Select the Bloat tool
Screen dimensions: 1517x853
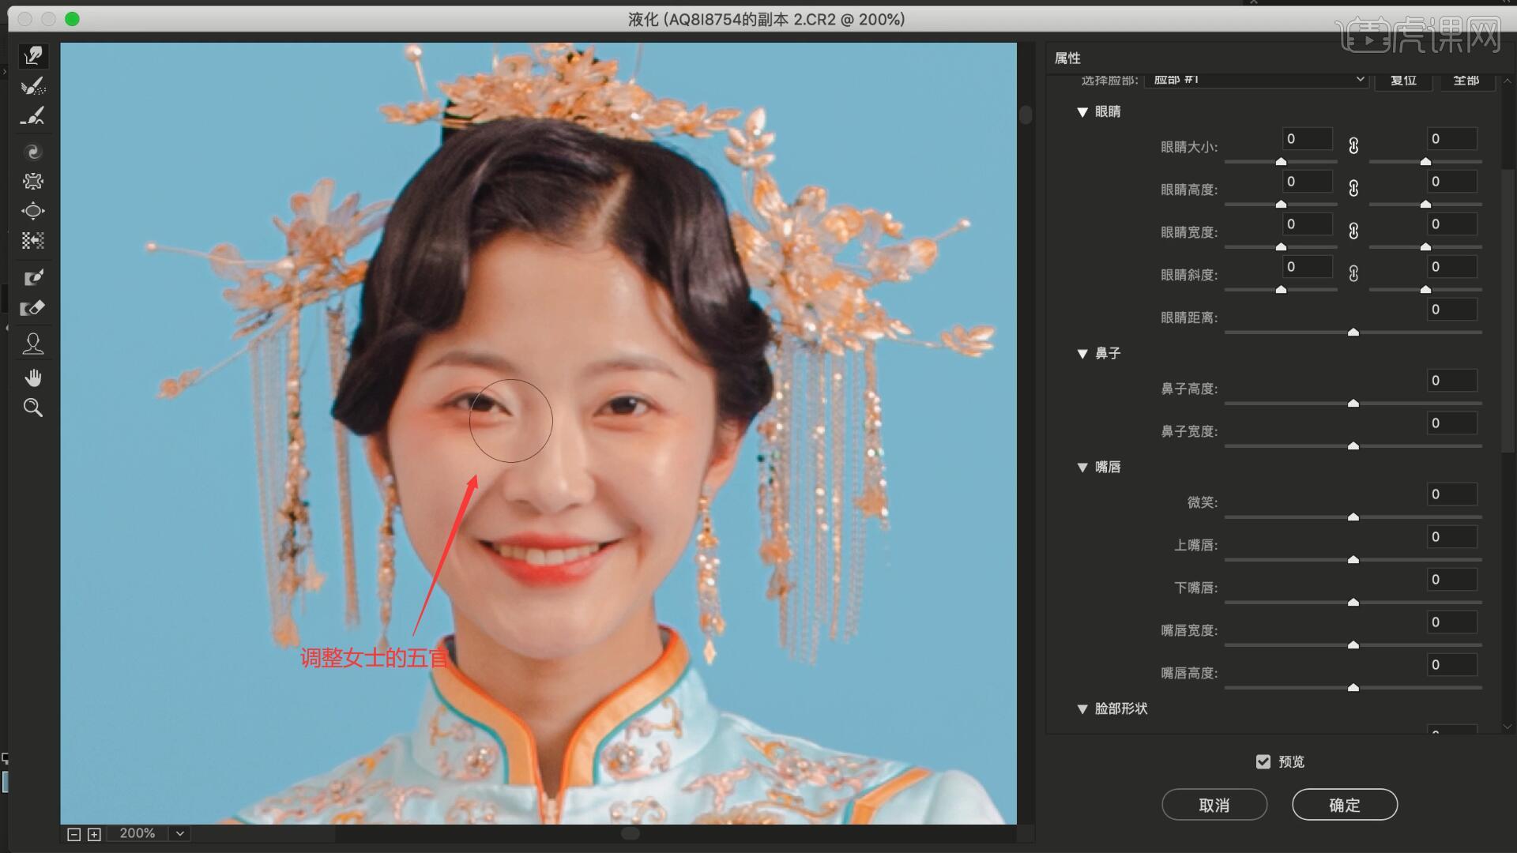[x=33, y=211]
